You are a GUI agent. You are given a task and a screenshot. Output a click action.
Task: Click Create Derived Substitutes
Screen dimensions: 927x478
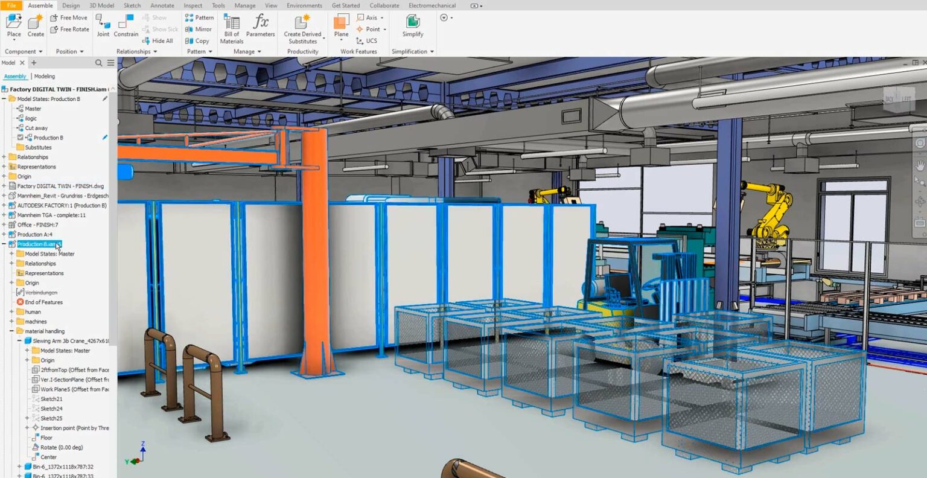click(302, 28)
